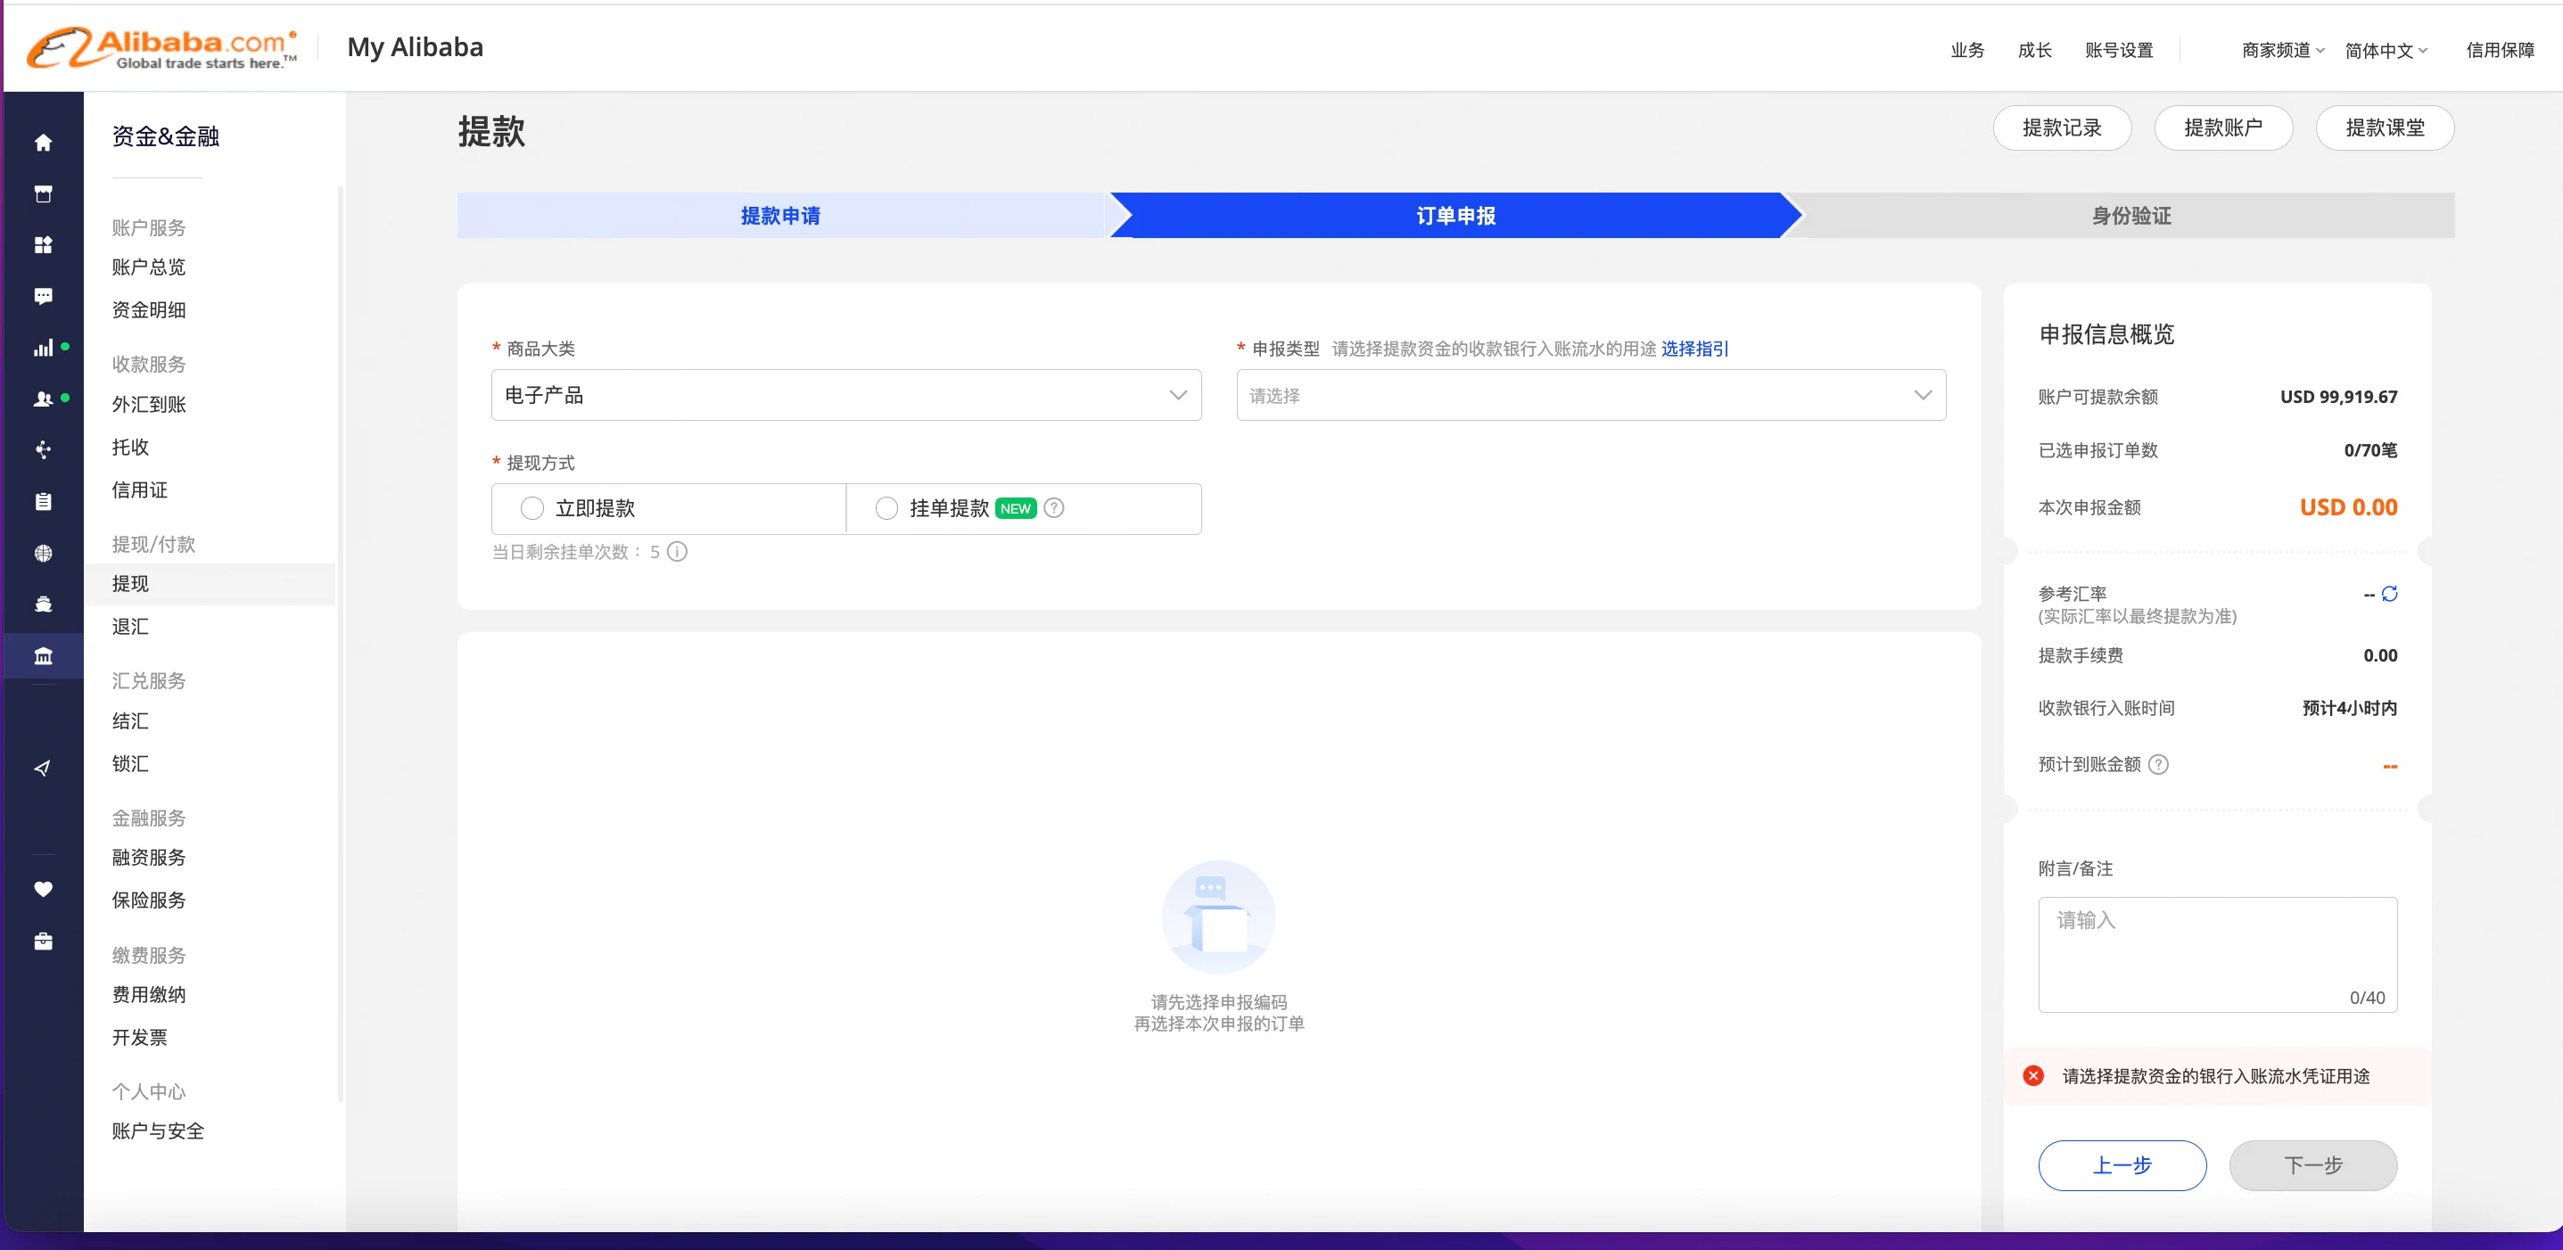Select the 立即提款 radio option
This screenshot has height=1250, width=2563.
click(x=532, y=508)
